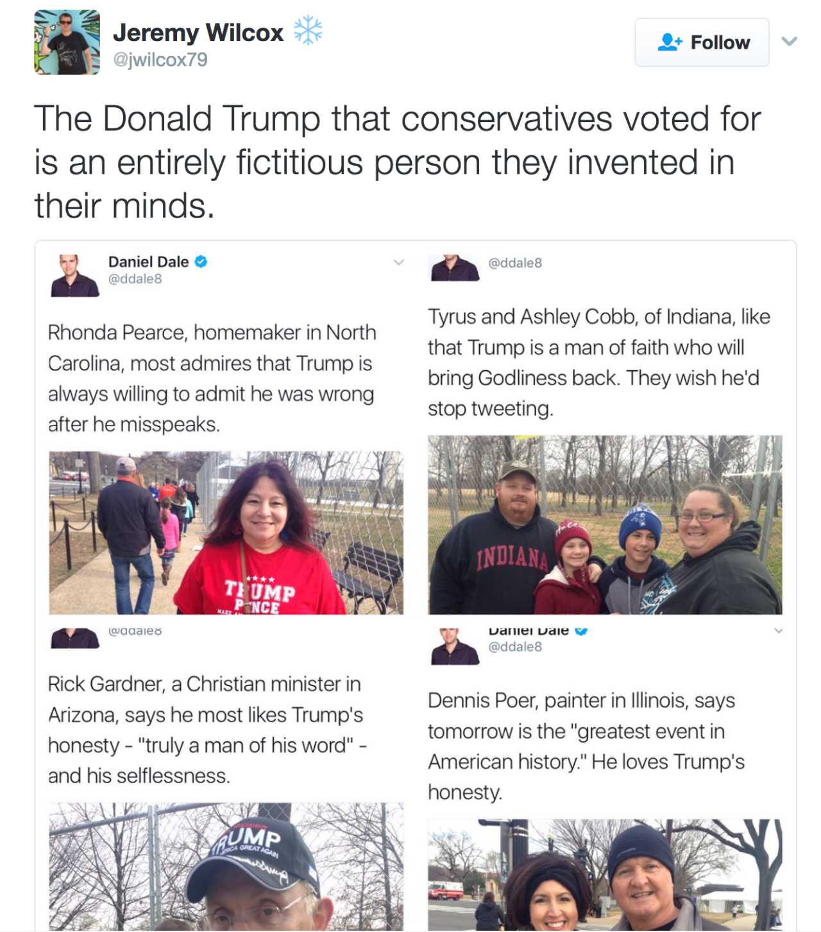Open the @ddale8 handle above the Indiana tweet
Image resolution: width=821 pixels, height=932 pixels.
point(515,263)
